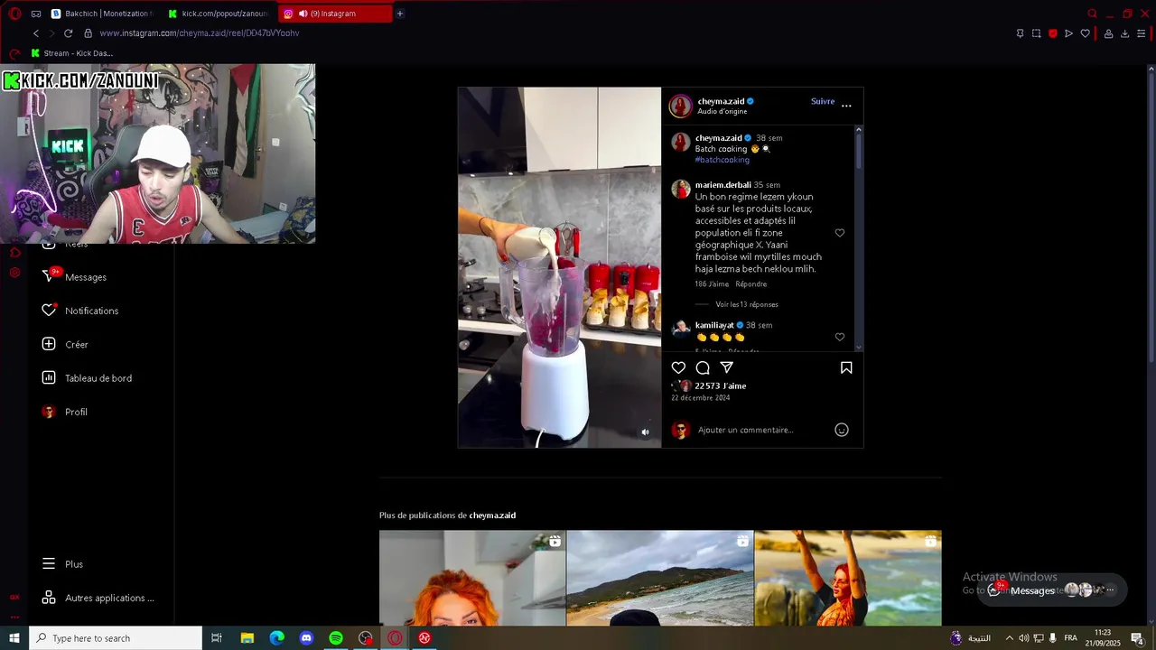Open Autres applications in sidebar
Viewport: 1156px width, 650px height.
click(x=98, y=598)
